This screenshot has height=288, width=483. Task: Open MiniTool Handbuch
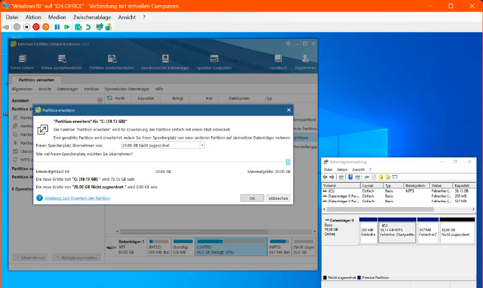pos(278,62)
